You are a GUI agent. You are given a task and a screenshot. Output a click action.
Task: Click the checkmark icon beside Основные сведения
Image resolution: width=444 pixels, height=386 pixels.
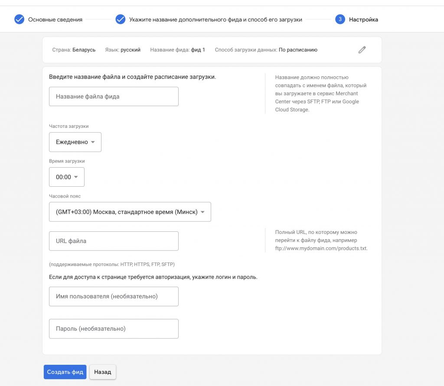pyautogui.click(x=19, y=19)
